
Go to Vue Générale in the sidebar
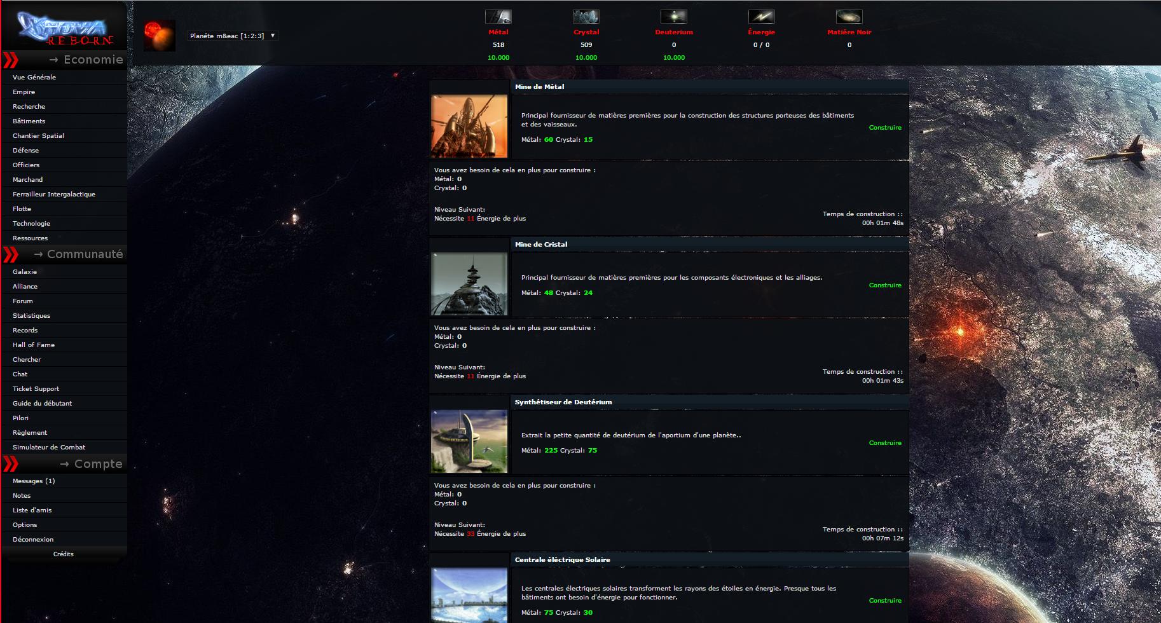(34, 78)
